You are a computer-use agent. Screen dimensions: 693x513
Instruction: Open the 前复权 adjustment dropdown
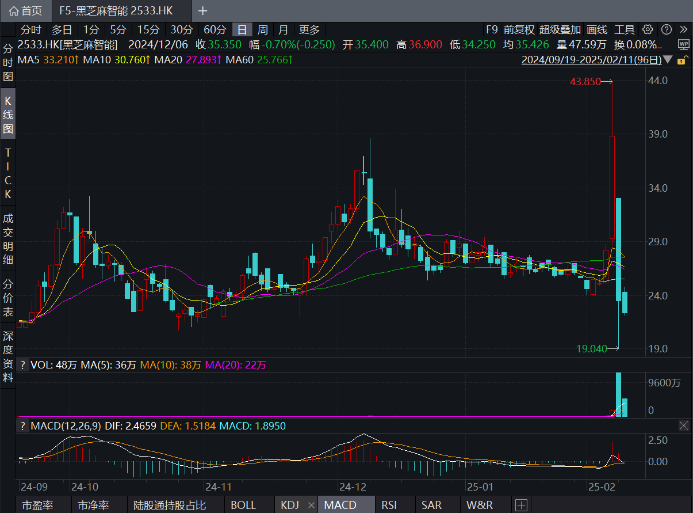[519, 30]
